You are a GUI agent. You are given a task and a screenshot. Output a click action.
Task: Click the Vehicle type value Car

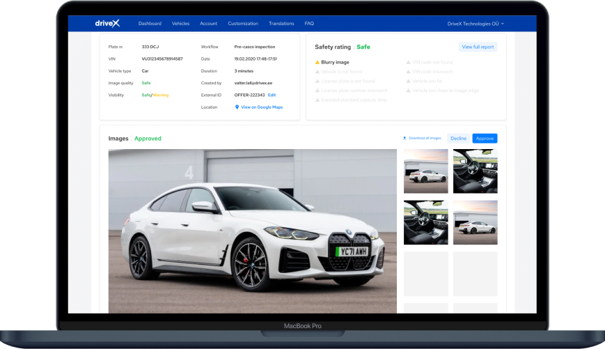[145, 71]
